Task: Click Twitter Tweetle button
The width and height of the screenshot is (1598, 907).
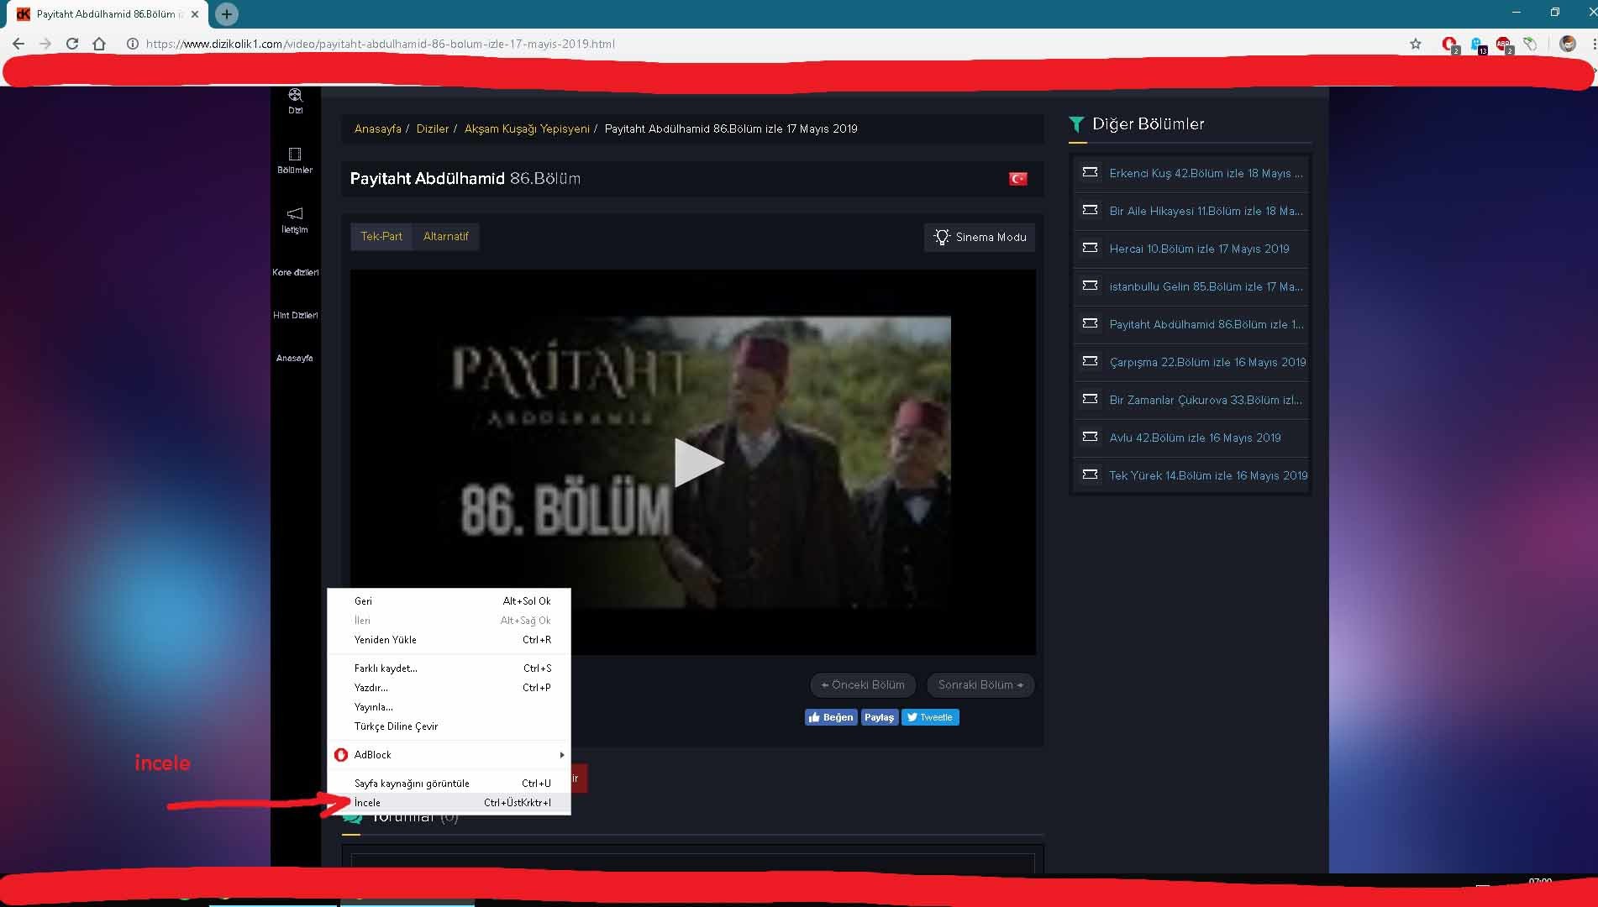Action: click(930, 717)
